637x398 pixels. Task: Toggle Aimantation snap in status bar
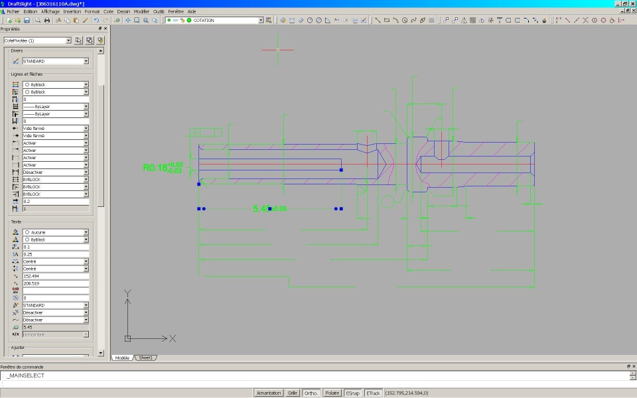269,393
